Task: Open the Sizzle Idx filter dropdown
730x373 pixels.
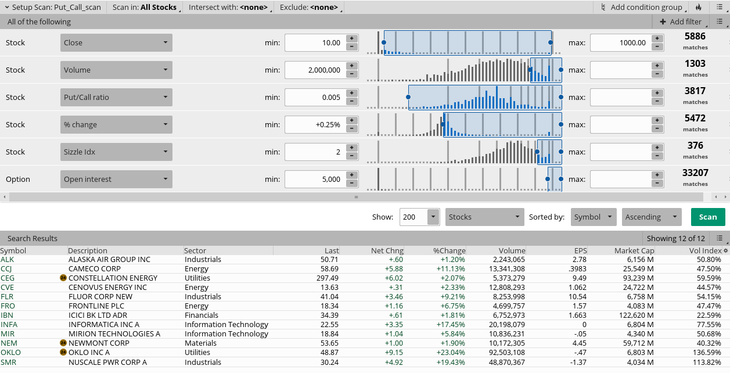Action: click(x=116, y=152)
